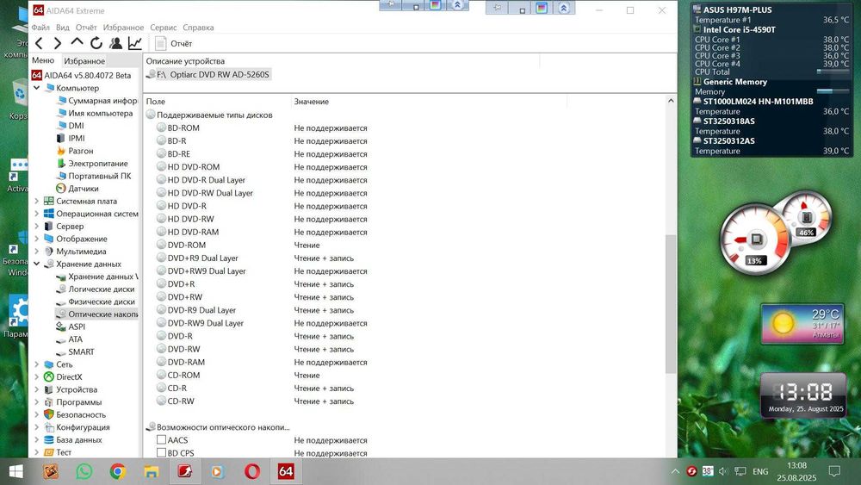The width and height of the screenshot is (861, 485).
Task: Open File Explorer from the taskbar
Action: [151, 471]
